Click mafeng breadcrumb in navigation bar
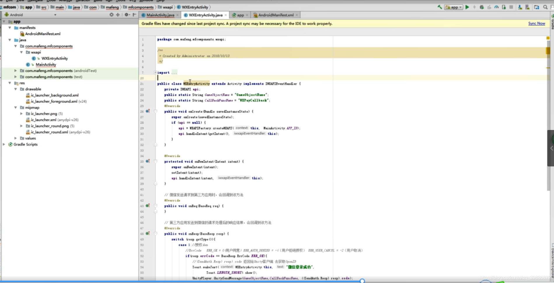The image size is (554, 283). pos(112,7)
